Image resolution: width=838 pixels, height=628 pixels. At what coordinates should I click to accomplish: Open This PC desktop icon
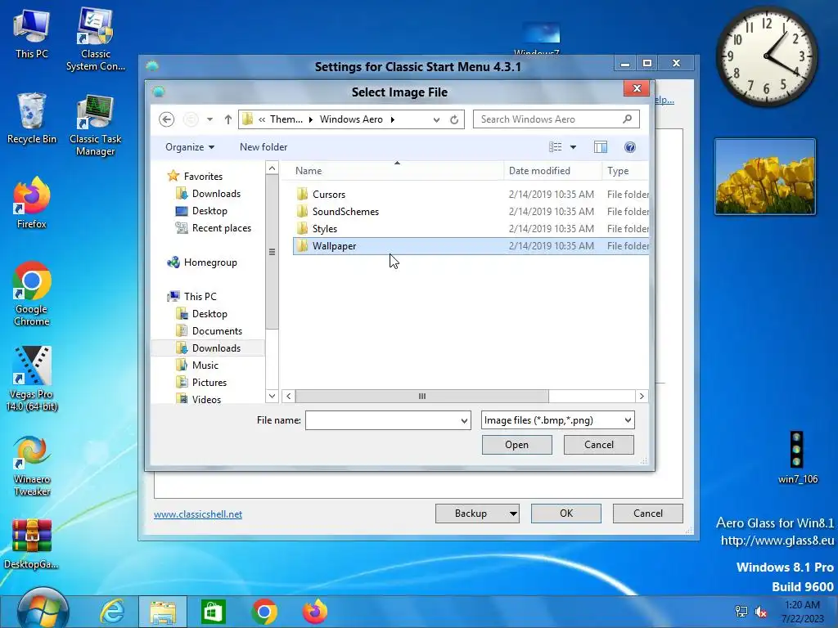32,33
